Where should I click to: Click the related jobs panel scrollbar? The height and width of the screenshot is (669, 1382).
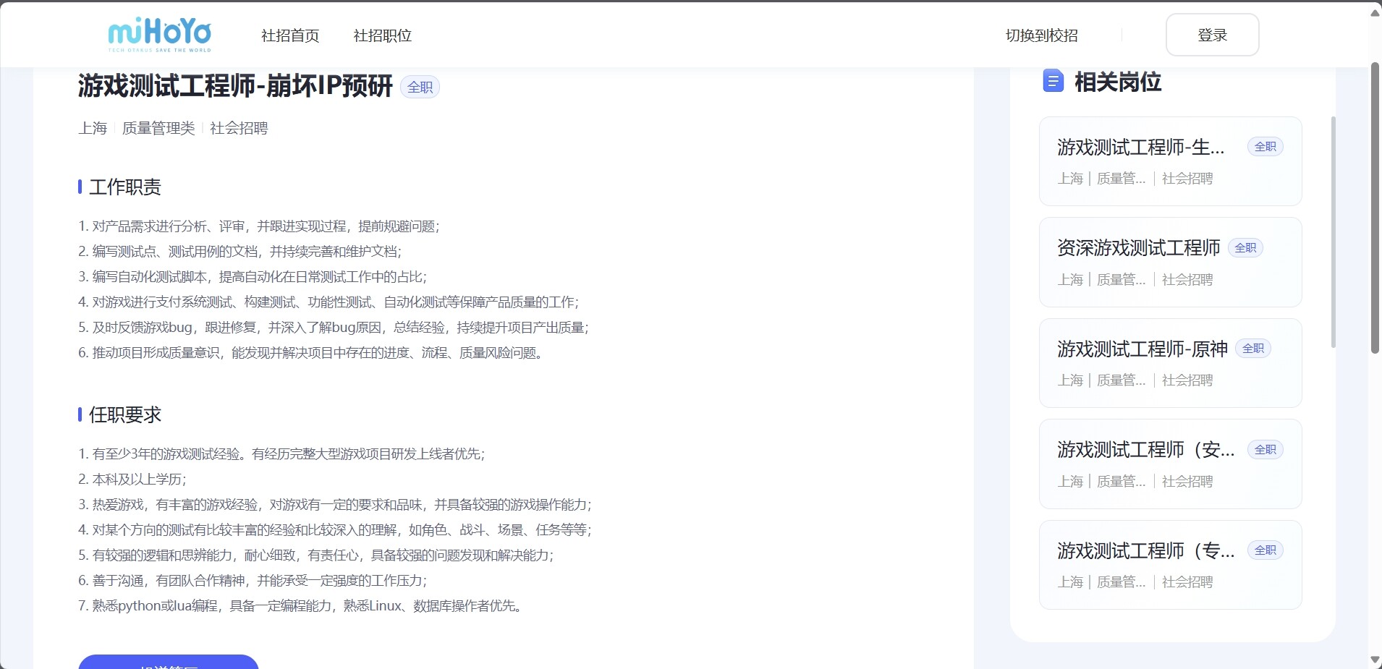click(1333, 231)
